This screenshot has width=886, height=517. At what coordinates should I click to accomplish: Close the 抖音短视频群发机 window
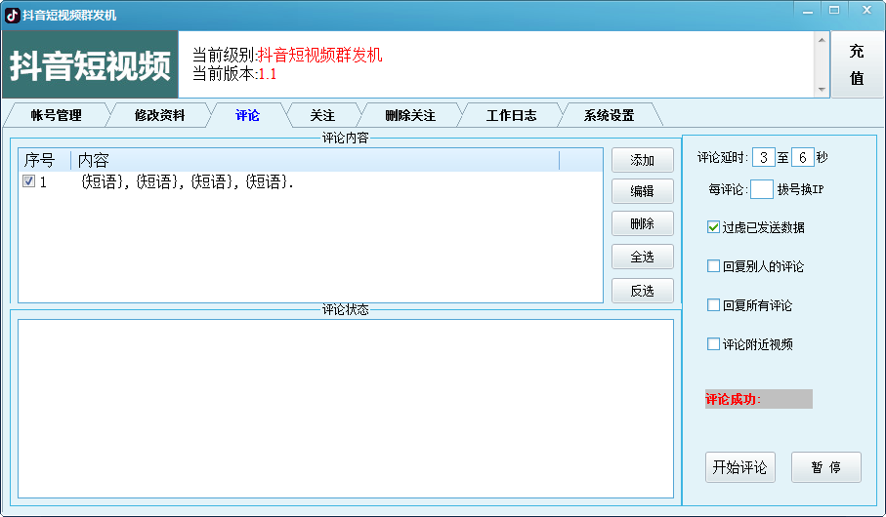[x=866, y=10]
